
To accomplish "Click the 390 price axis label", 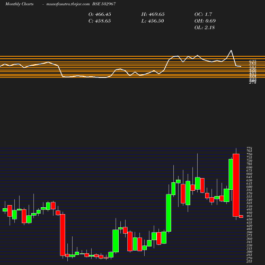I will (249, 232).
